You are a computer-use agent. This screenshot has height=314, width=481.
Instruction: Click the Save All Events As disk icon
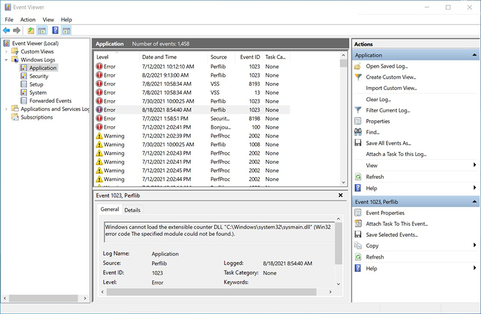coord(358,143)
